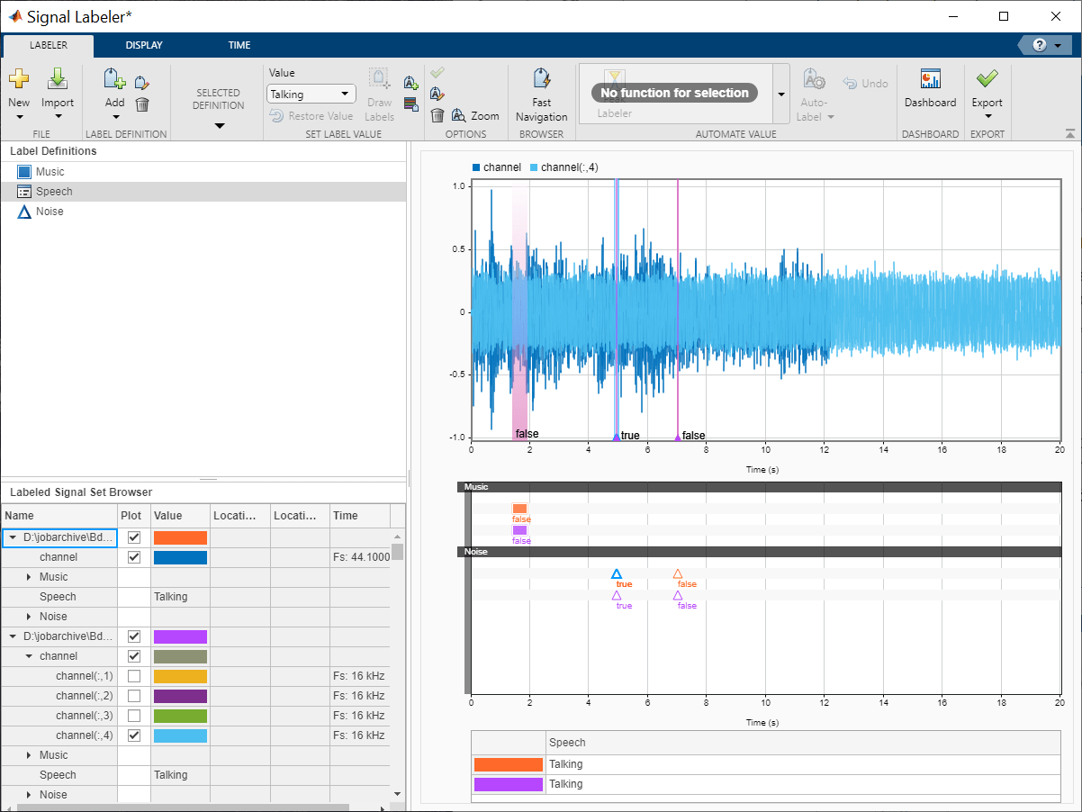Image resolution: width=1082 pixels, height=812 pixels.
Task: Open the help menu button
Action: pos(1040,44)
